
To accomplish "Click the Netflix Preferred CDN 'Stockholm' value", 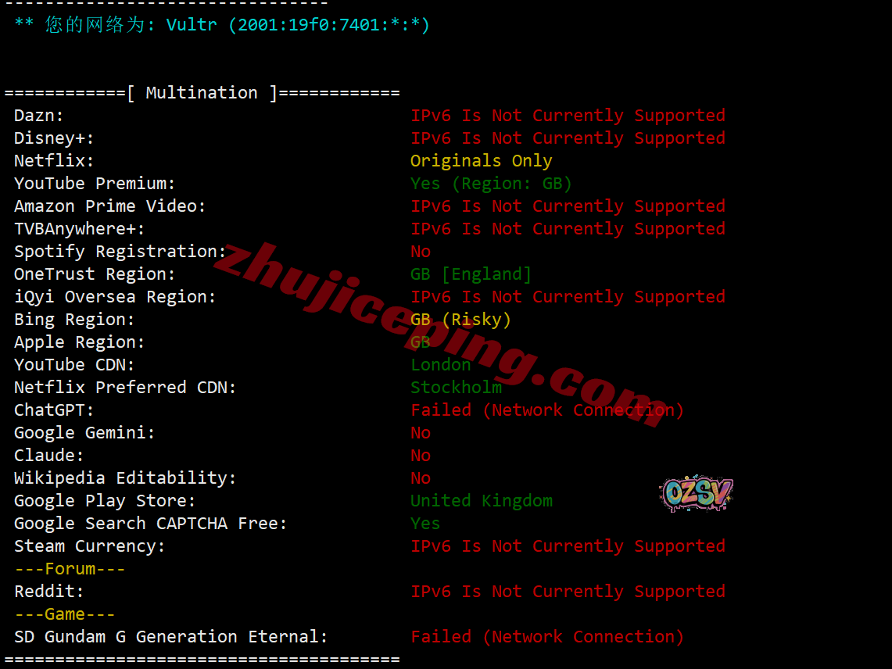I will tap(457, 388).
